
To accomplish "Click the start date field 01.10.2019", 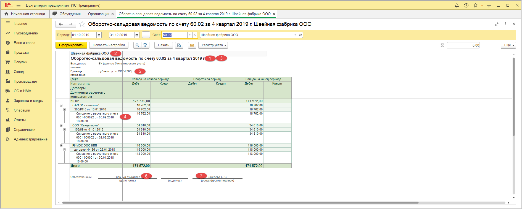I will pyautogui.click(x=84, y=35).
